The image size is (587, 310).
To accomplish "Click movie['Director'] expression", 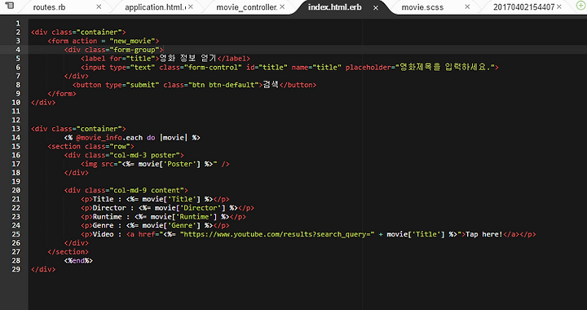I will coord(190,208).
